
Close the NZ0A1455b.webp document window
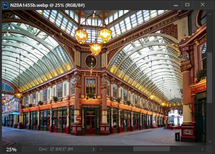pyautogui.click(x=202, y=5)
